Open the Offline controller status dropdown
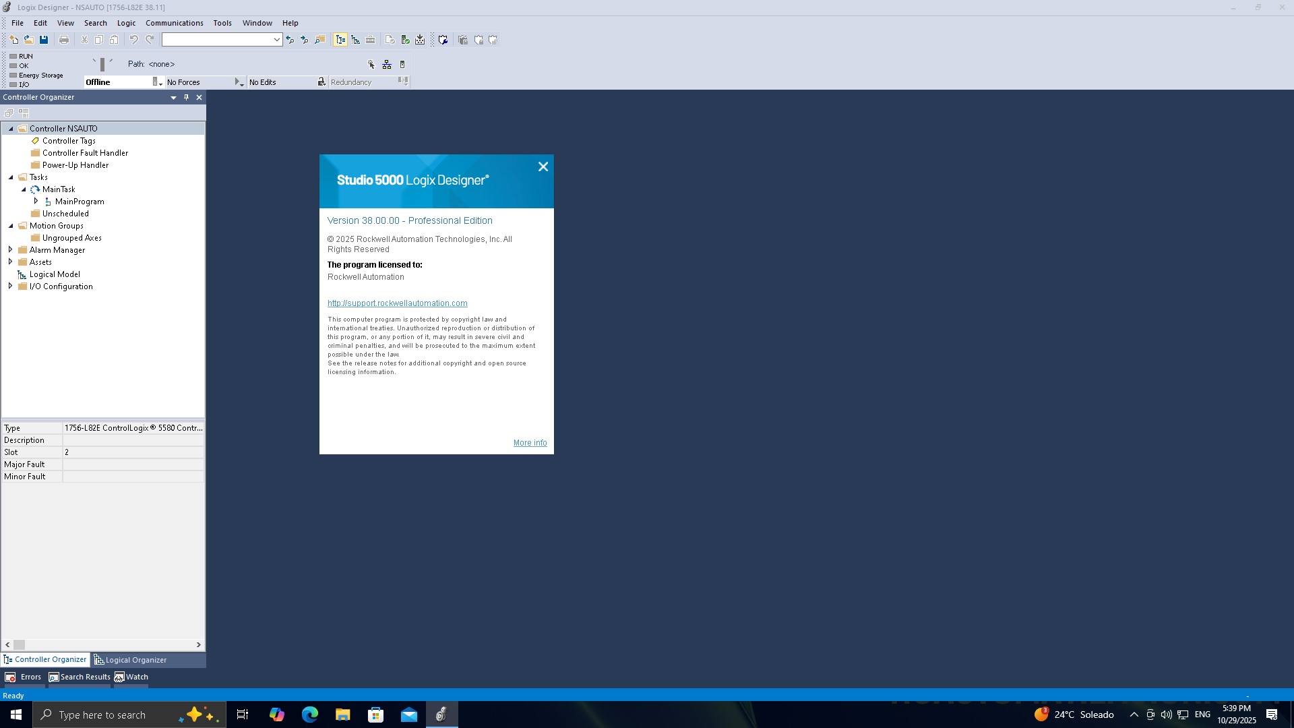1294x728 pixels. 157,82
